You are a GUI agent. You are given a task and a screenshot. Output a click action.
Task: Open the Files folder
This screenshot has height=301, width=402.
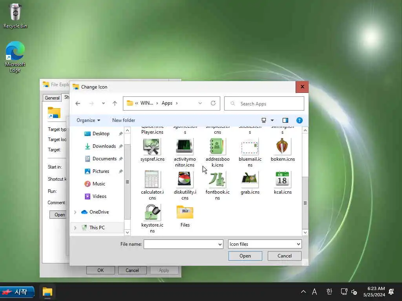tap(185, 212)
